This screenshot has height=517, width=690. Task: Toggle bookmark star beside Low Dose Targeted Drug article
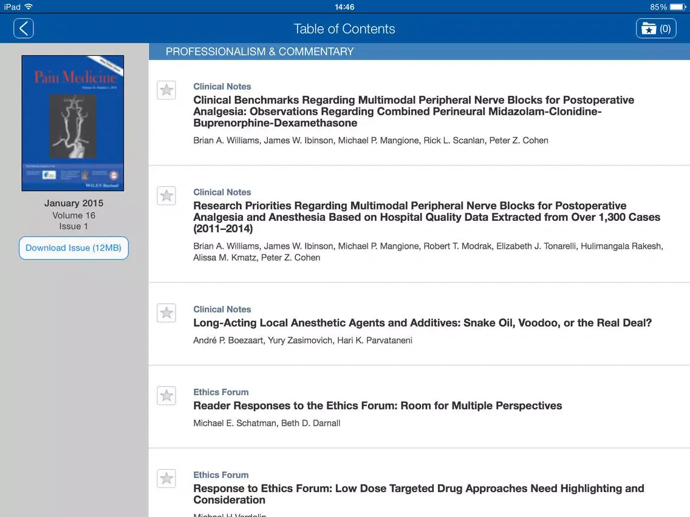click(x=166, y=479)
